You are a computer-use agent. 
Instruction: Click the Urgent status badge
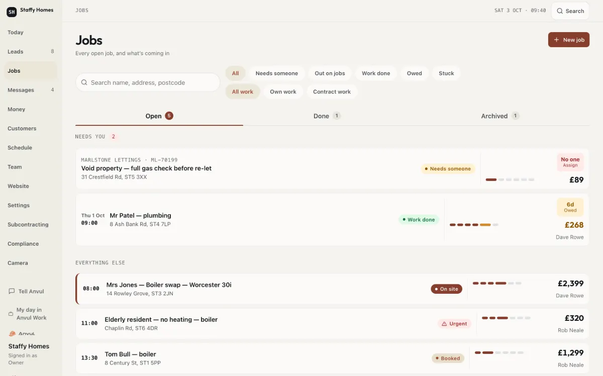pos(454,324)
